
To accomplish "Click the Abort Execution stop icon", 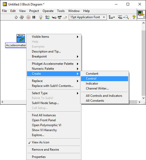I will pyautogui.click(x=28, y=17).
